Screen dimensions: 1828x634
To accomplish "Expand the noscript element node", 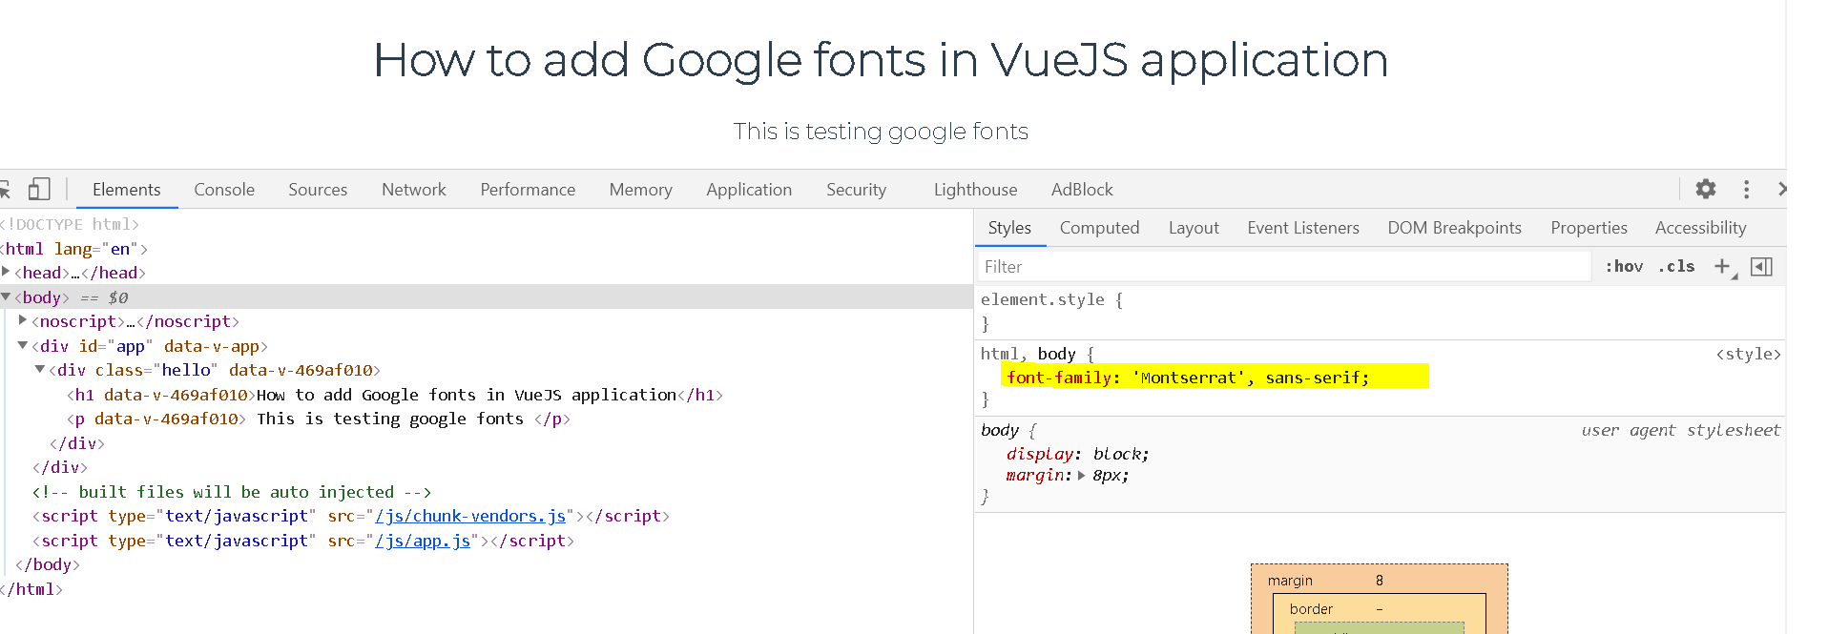I will [23, 320].
